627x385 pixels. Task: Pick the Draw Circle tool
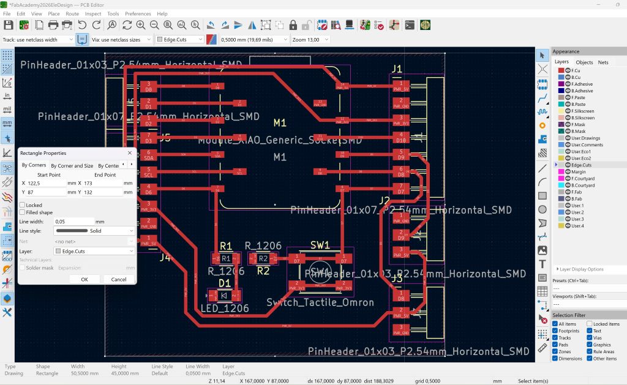coord(543,209)
